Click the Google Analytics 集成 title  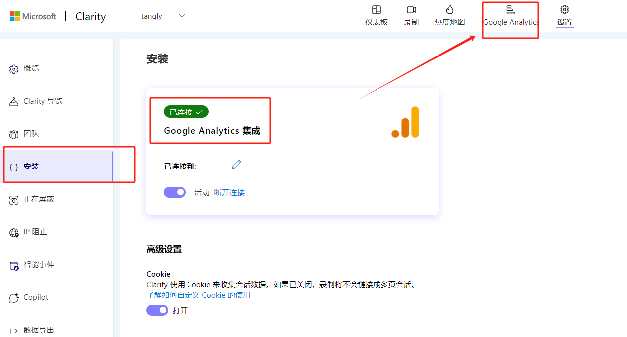(212, 131)
